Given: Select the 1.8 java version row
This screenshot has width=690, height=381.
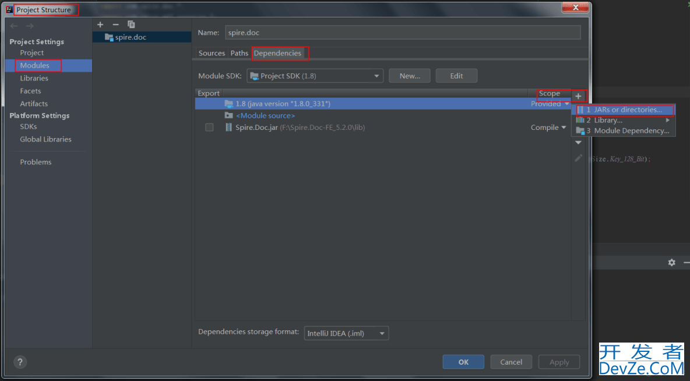Looking at the screenshot, I should (383, 104).
